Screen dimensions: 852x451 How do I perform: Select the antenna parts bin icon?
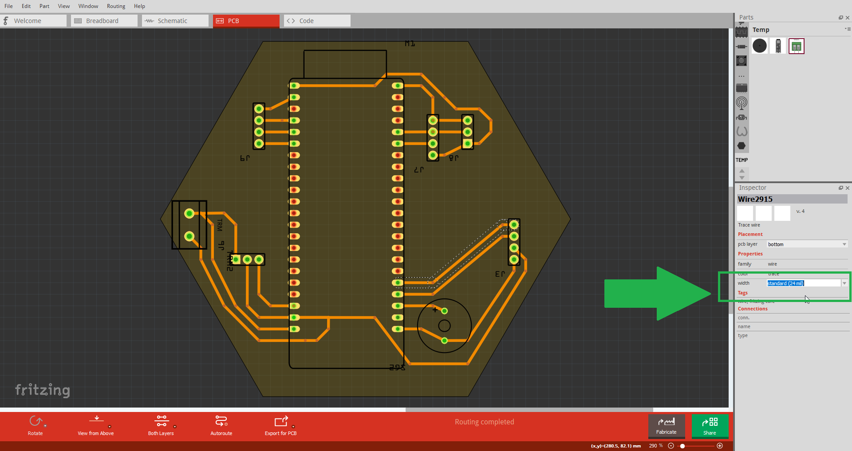[x=742, y=103]
